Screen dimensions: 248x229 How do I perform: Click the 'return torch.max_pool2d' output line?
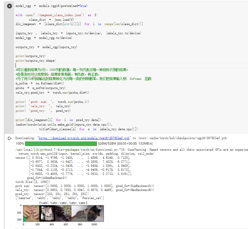pyautogui.click(x=86, y=154)
